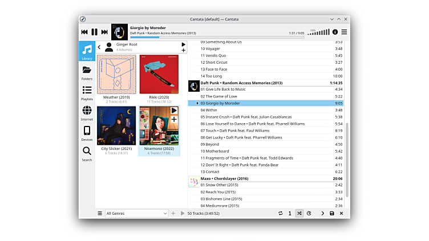Open the main hamburger menu at top right
Viewport: 429px width, 241px height.
(344, 32)
